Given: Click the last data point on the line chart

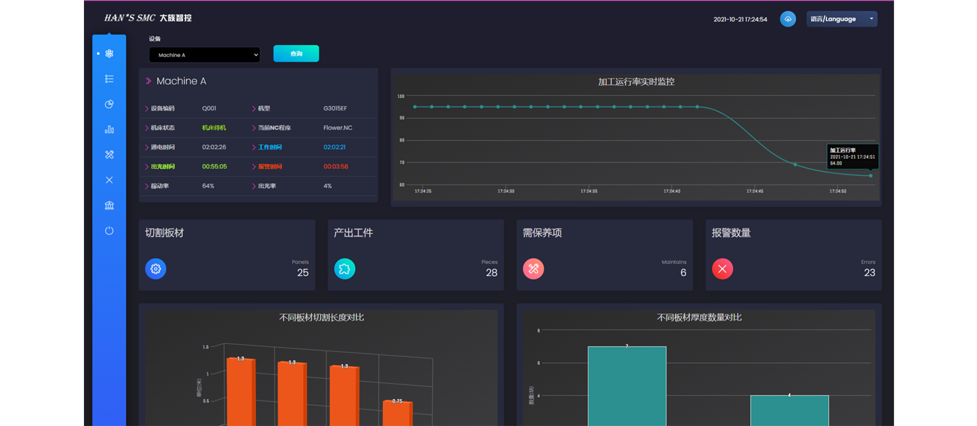Looking at the screenshot, I should 871,176.
